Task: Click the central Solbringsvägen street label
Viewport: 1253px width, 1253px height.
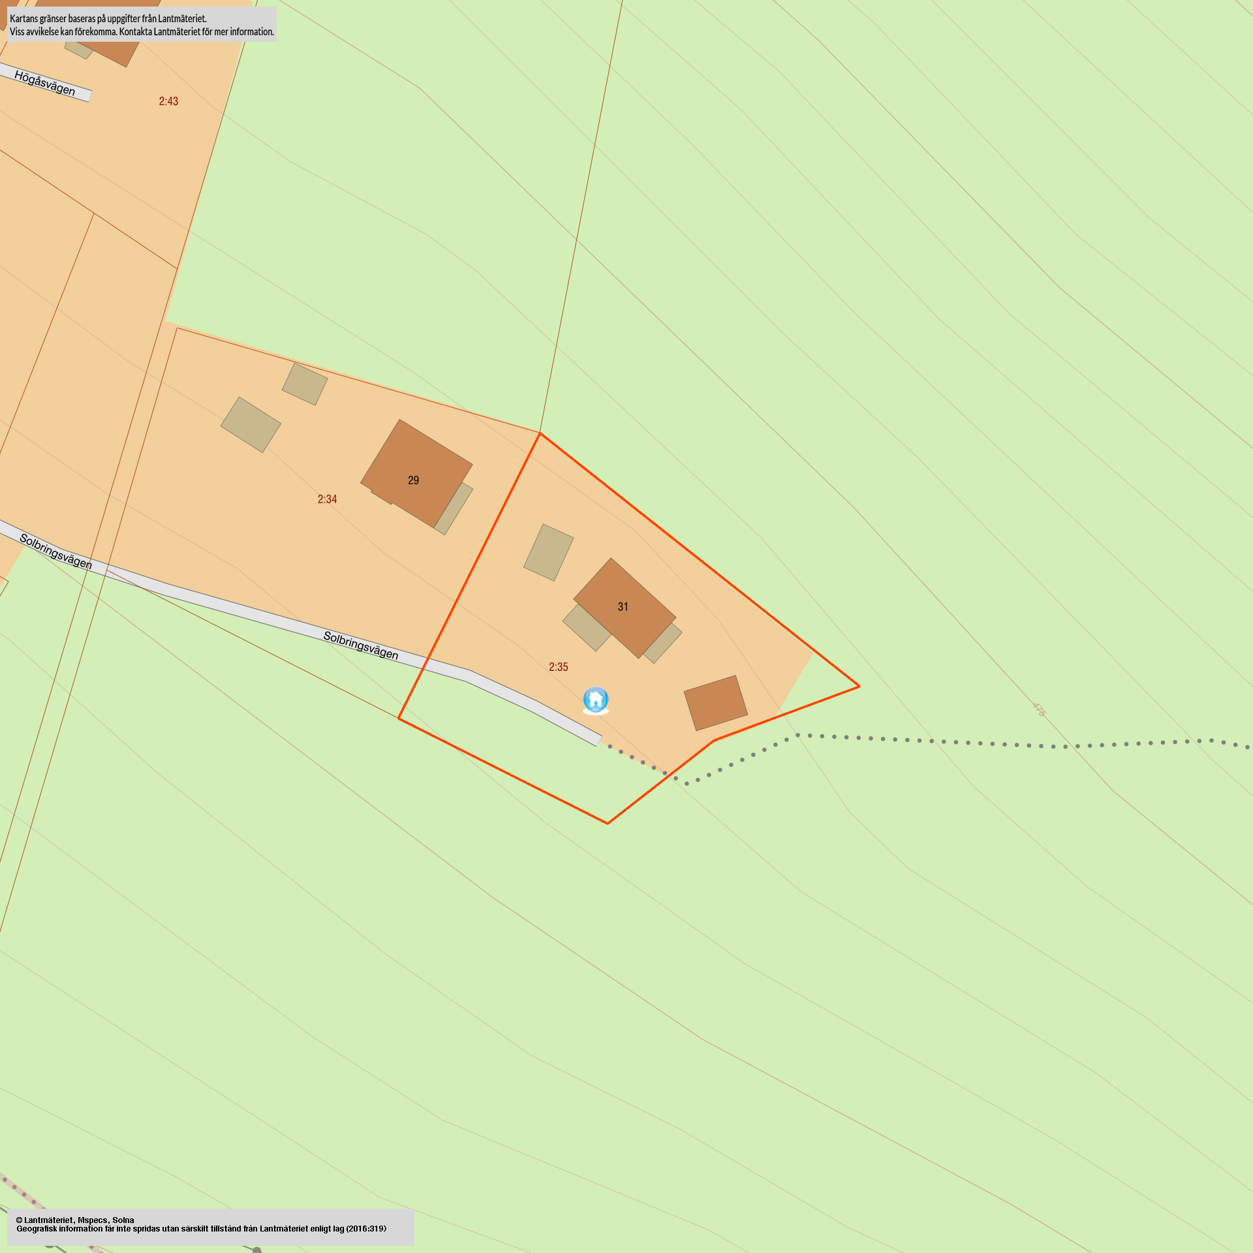Action: [x=361, y=645]
